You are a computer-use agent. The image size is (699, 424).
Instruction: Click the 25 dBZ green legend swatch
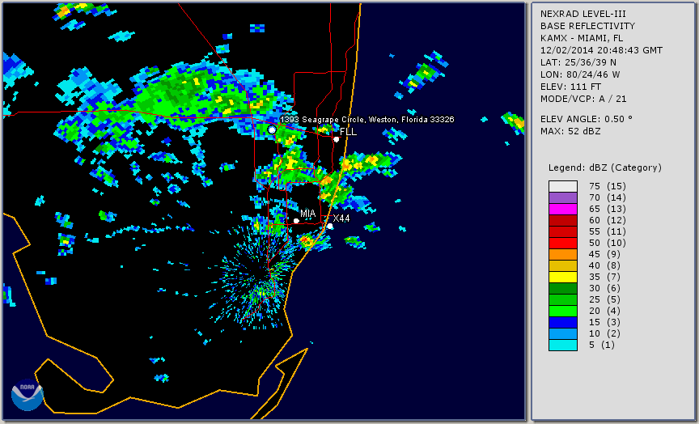click(x=563, y=299)
